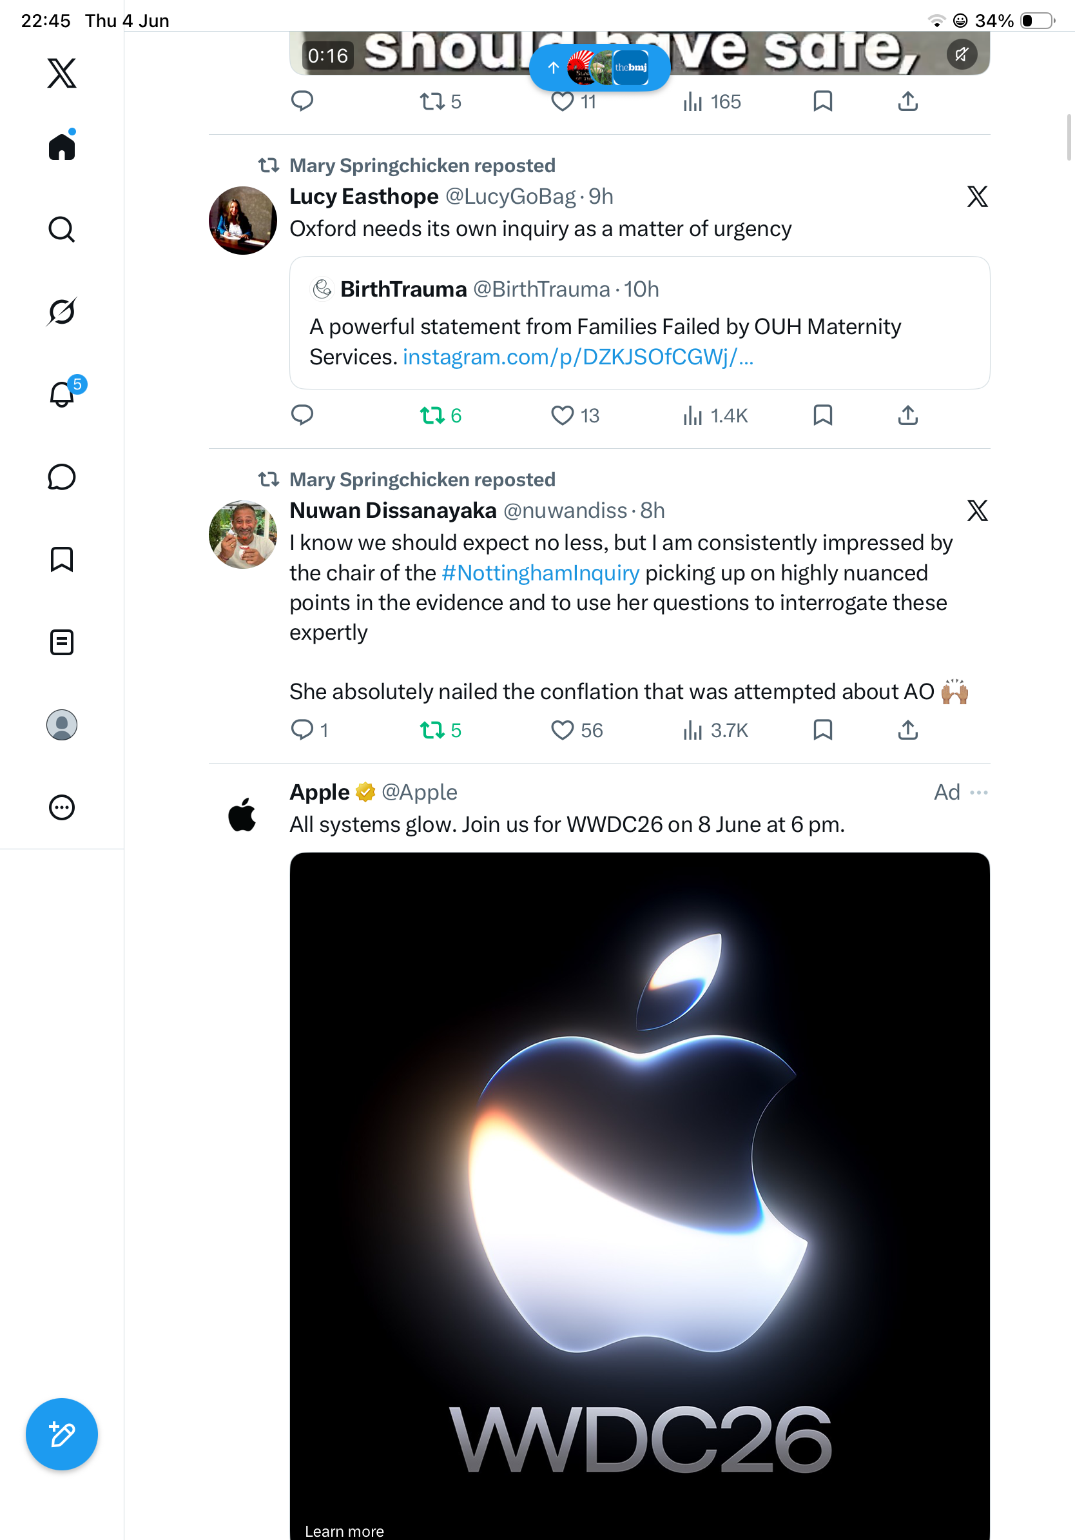Screen dimensions: 1075x1540
Task: Open the three-dot menu on Apple ad
Action: (x=978, y=792)
